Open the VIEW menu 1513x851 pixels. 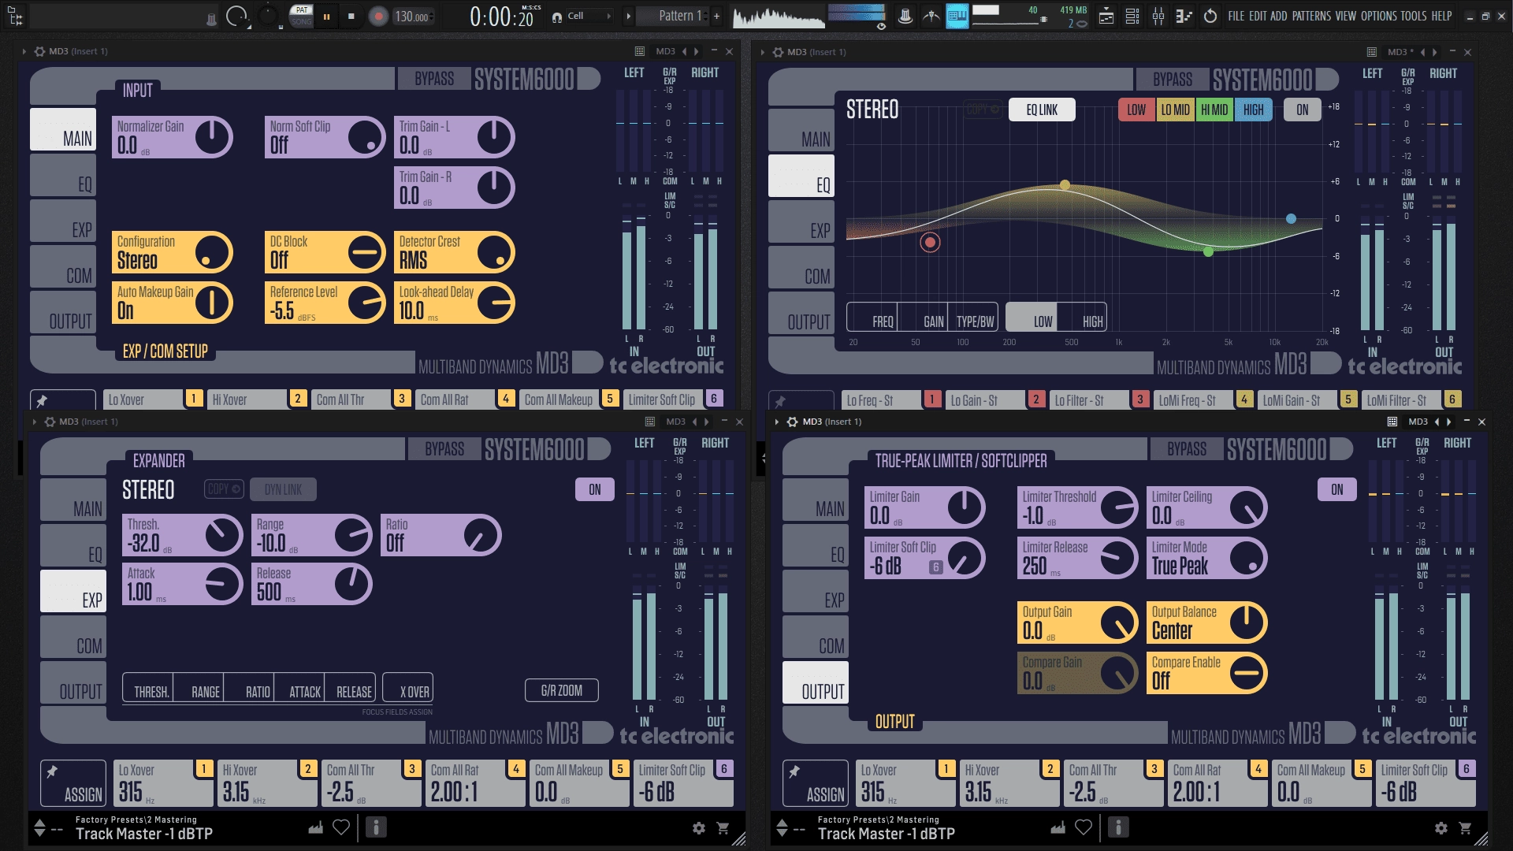1346,16
